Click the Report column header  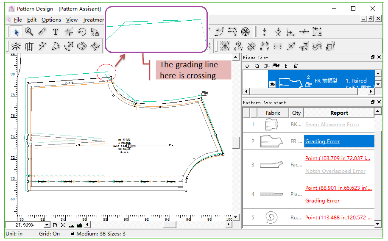tap(339, 113)
